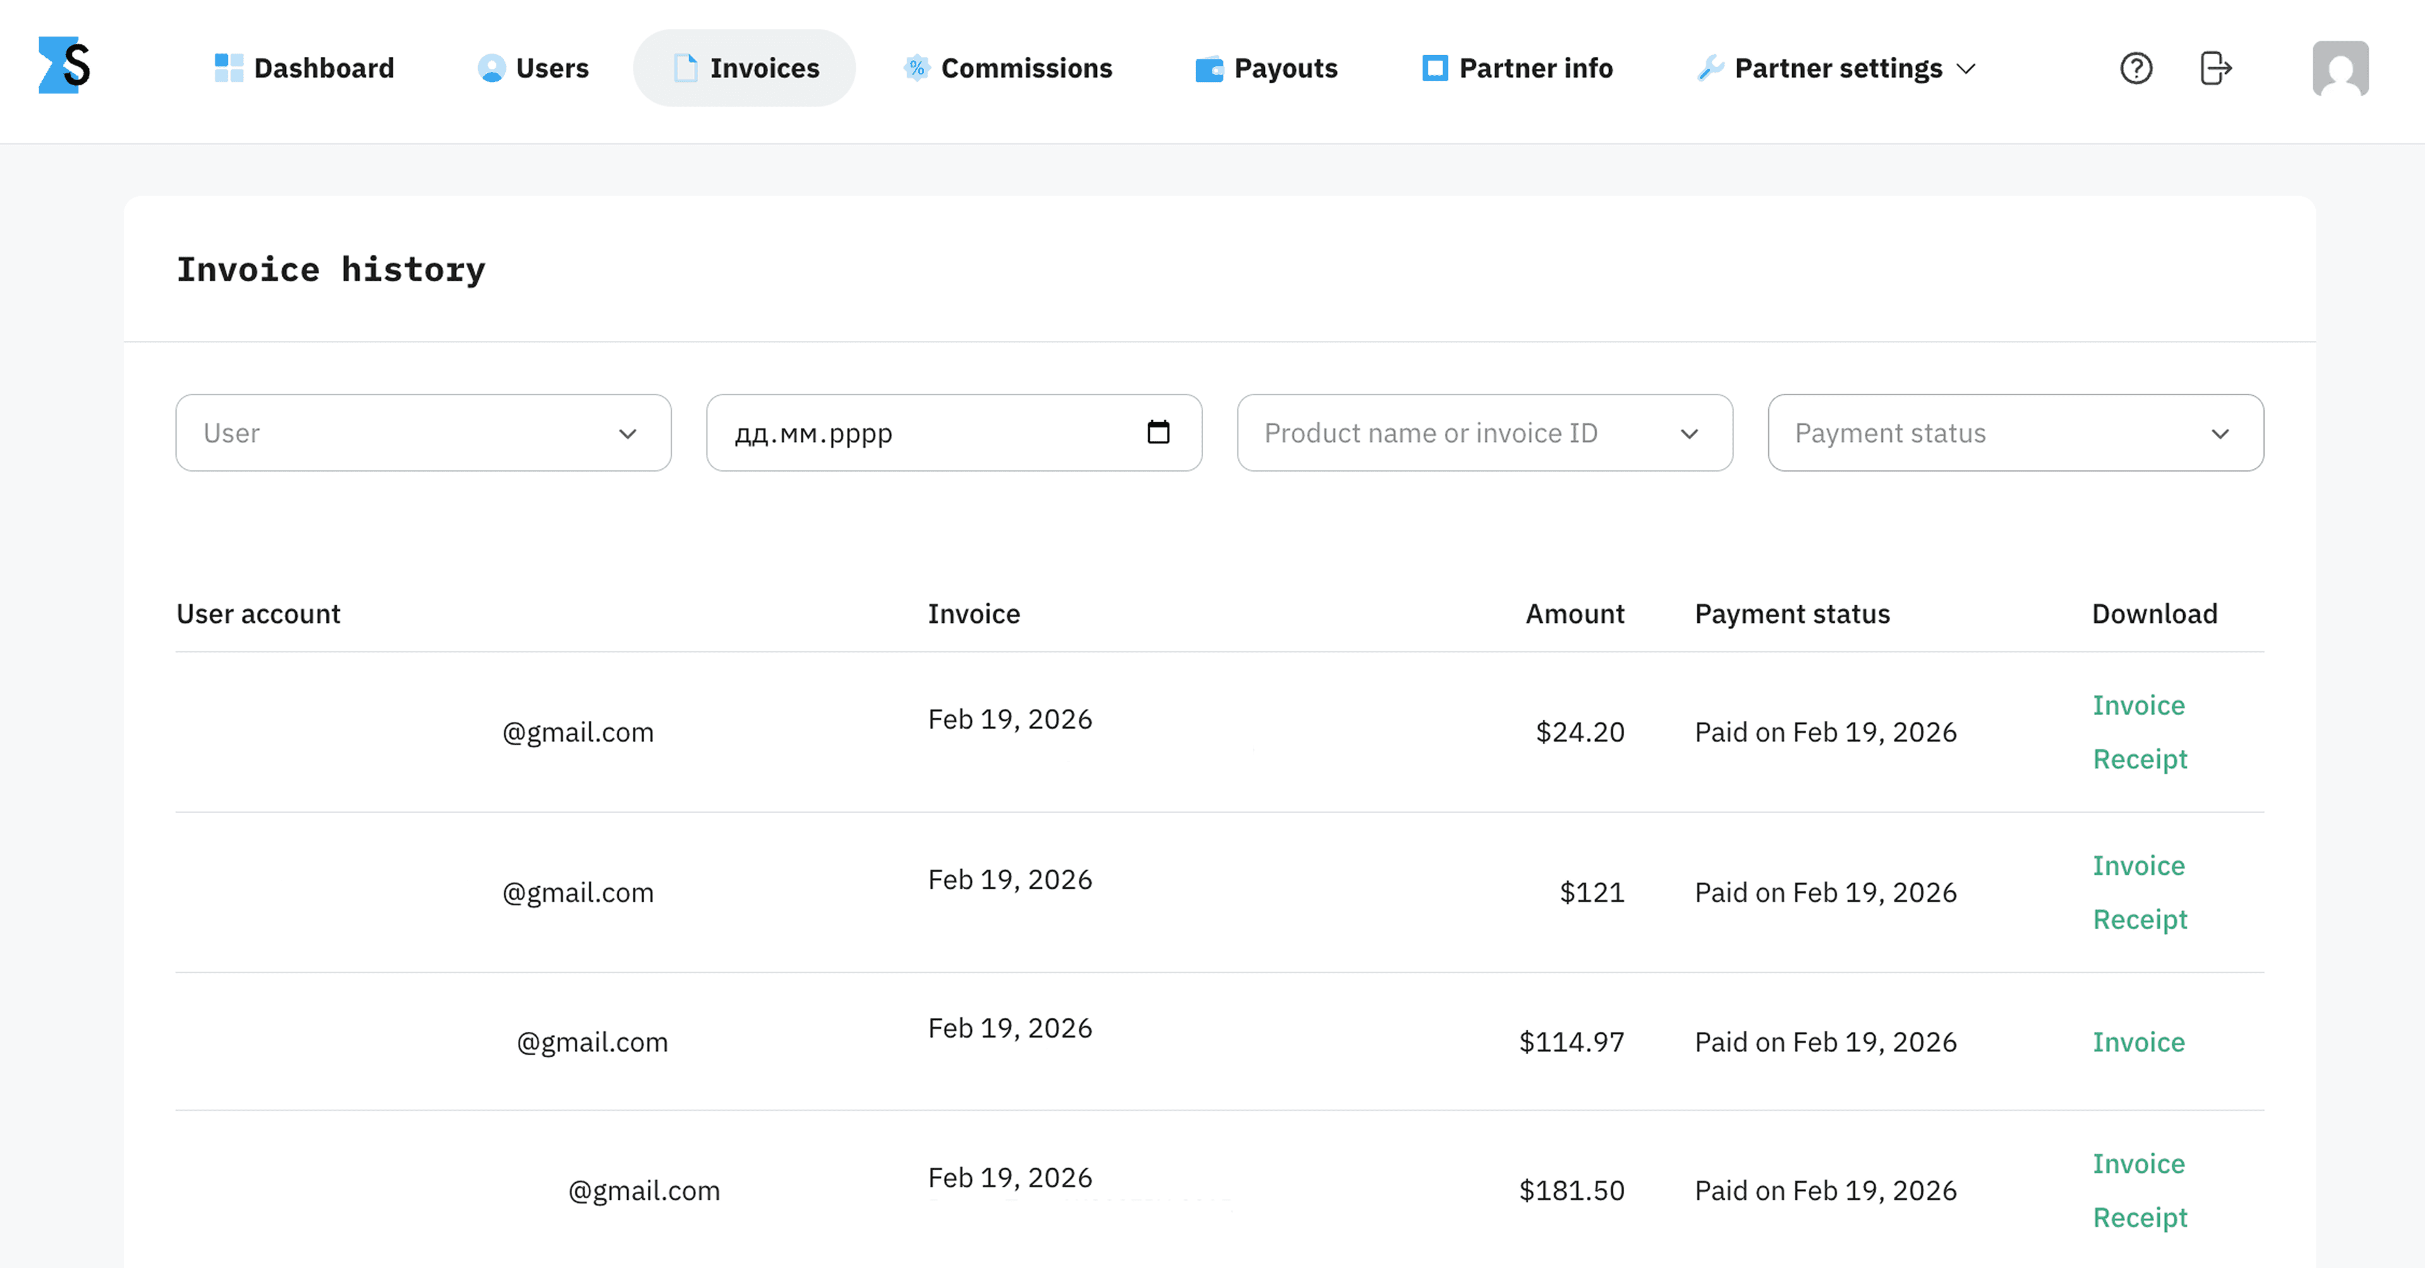
Task: Expand the Partner settings chevron menu
Action: coord(1967,68)
